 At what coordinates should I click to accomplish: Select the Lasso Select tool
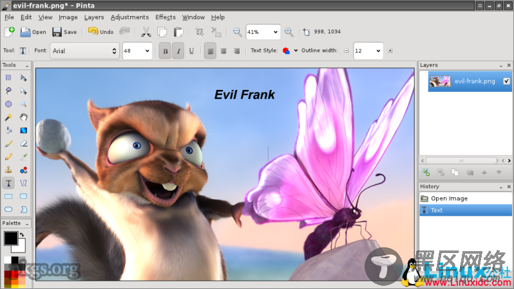pyautogui.click(x=8, y=91)
